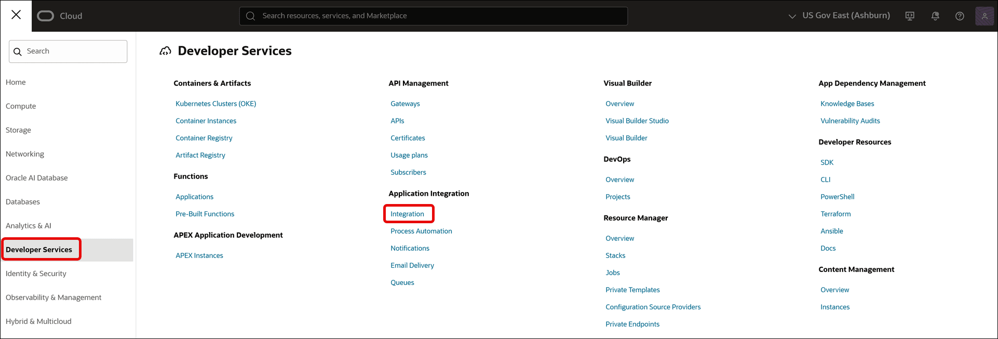Screen dimensions: 998x339
Task: Open the Certificates link
Action: 408,138
